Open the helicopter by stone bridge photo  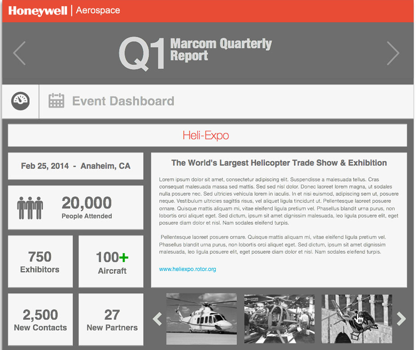tap(357, 319)
